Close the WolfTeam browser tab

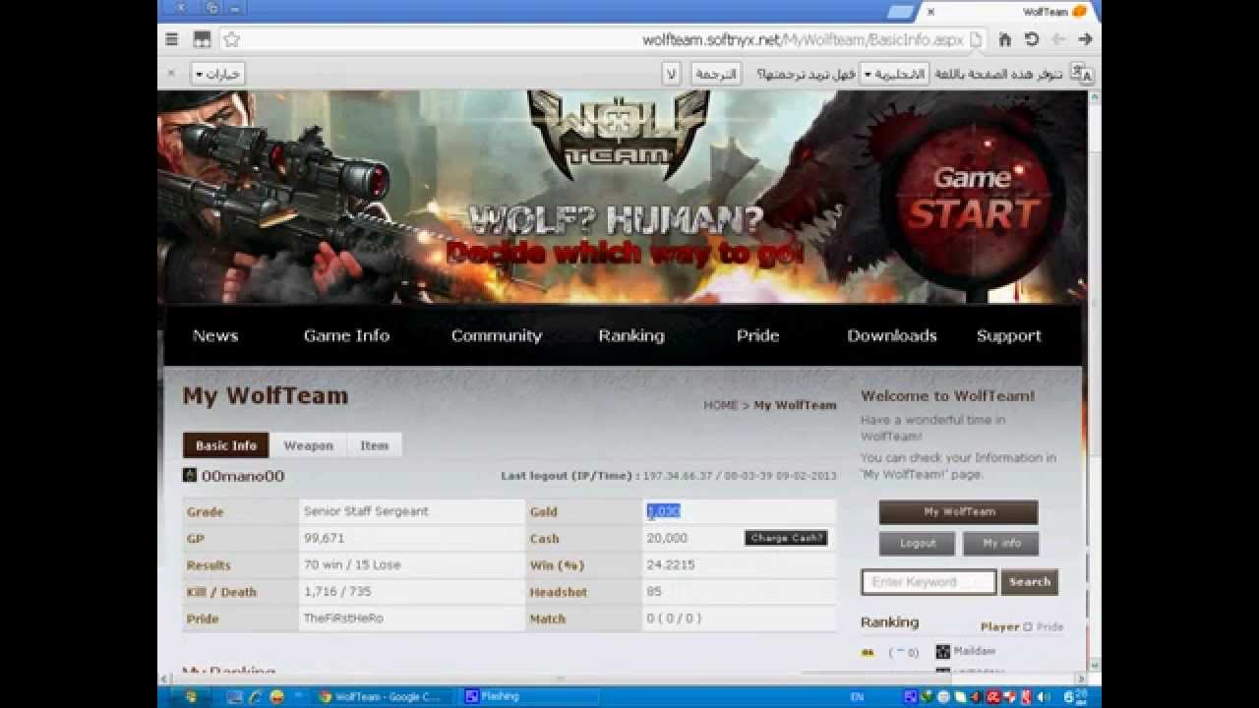click(930, 12)
